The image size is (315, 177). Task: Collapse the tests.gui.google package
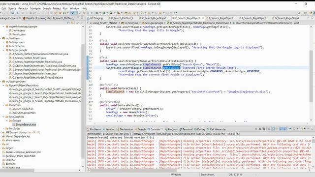tap(3, 50)
